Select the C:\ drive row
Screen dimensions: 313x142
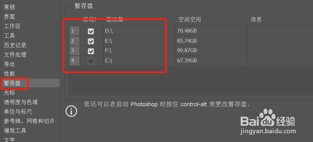coord(191,61)
